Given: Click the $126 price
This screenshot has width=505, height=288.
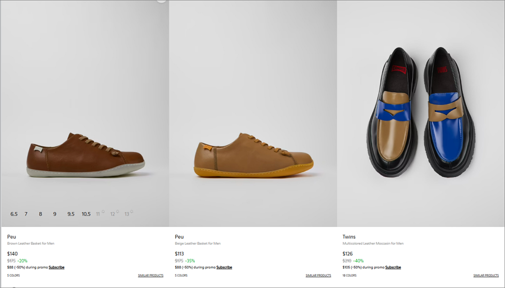Looking at the screenshot, I should coord(348,254).
